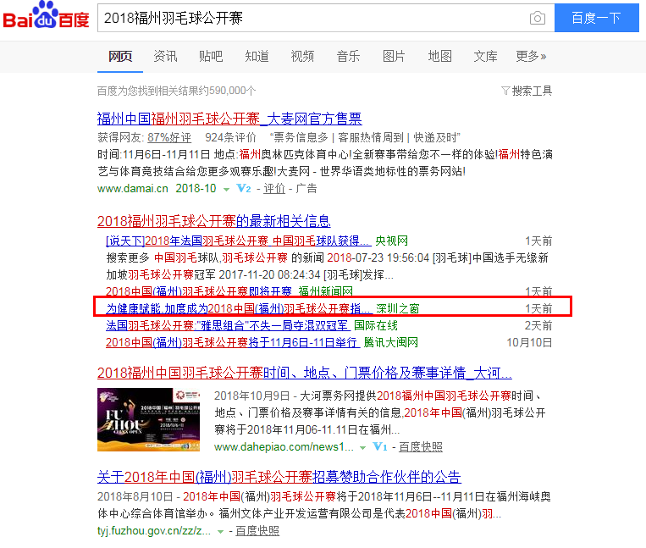Switch to the 知道 tab
The height and width of the screenshot is (548, 646).
257,56
